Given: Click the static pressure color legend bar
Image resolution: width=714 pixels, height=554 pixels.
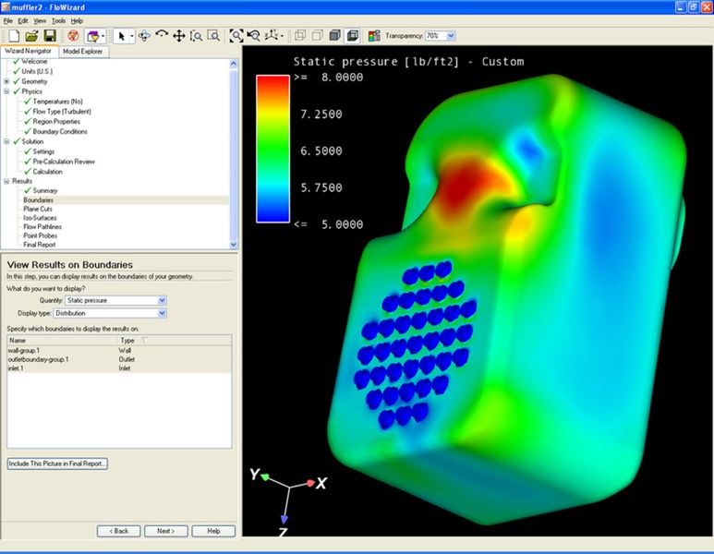Looking at the screenshot, I should pyautogui.click(x=272, y=149).
